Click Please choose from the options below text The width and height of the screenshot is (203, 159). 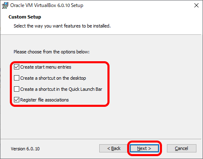point(51,52)
